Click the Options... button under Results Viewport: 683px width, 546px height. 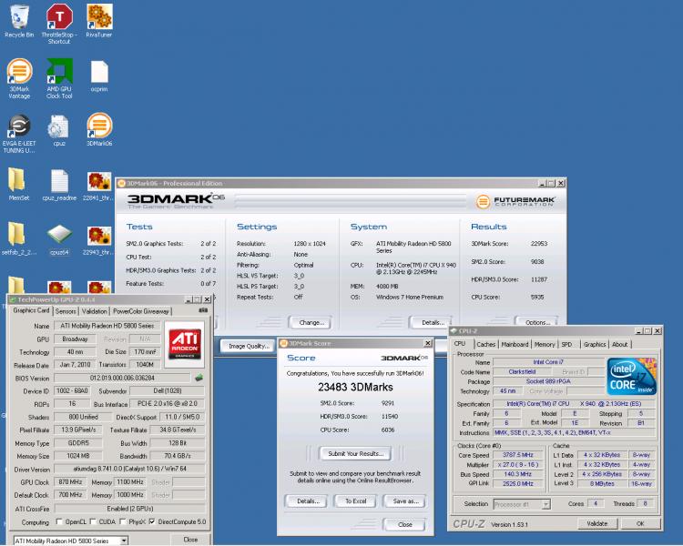pos(537,323)
